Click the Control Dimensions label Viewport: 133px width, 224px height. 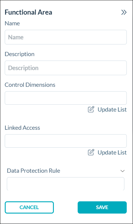click(x=30, y=85)
